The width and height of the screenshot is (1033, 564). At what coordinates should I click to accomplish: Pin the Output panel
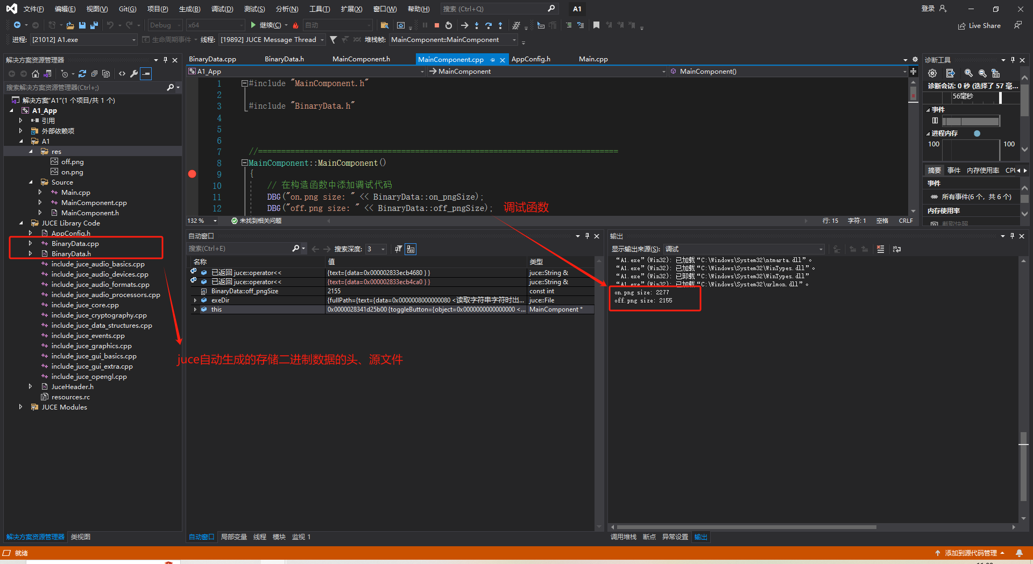(1012, 236)
